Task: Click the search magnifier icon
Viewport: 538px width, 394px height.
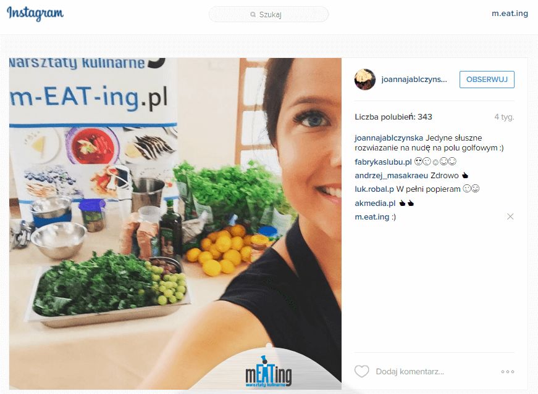Action: 253,15
